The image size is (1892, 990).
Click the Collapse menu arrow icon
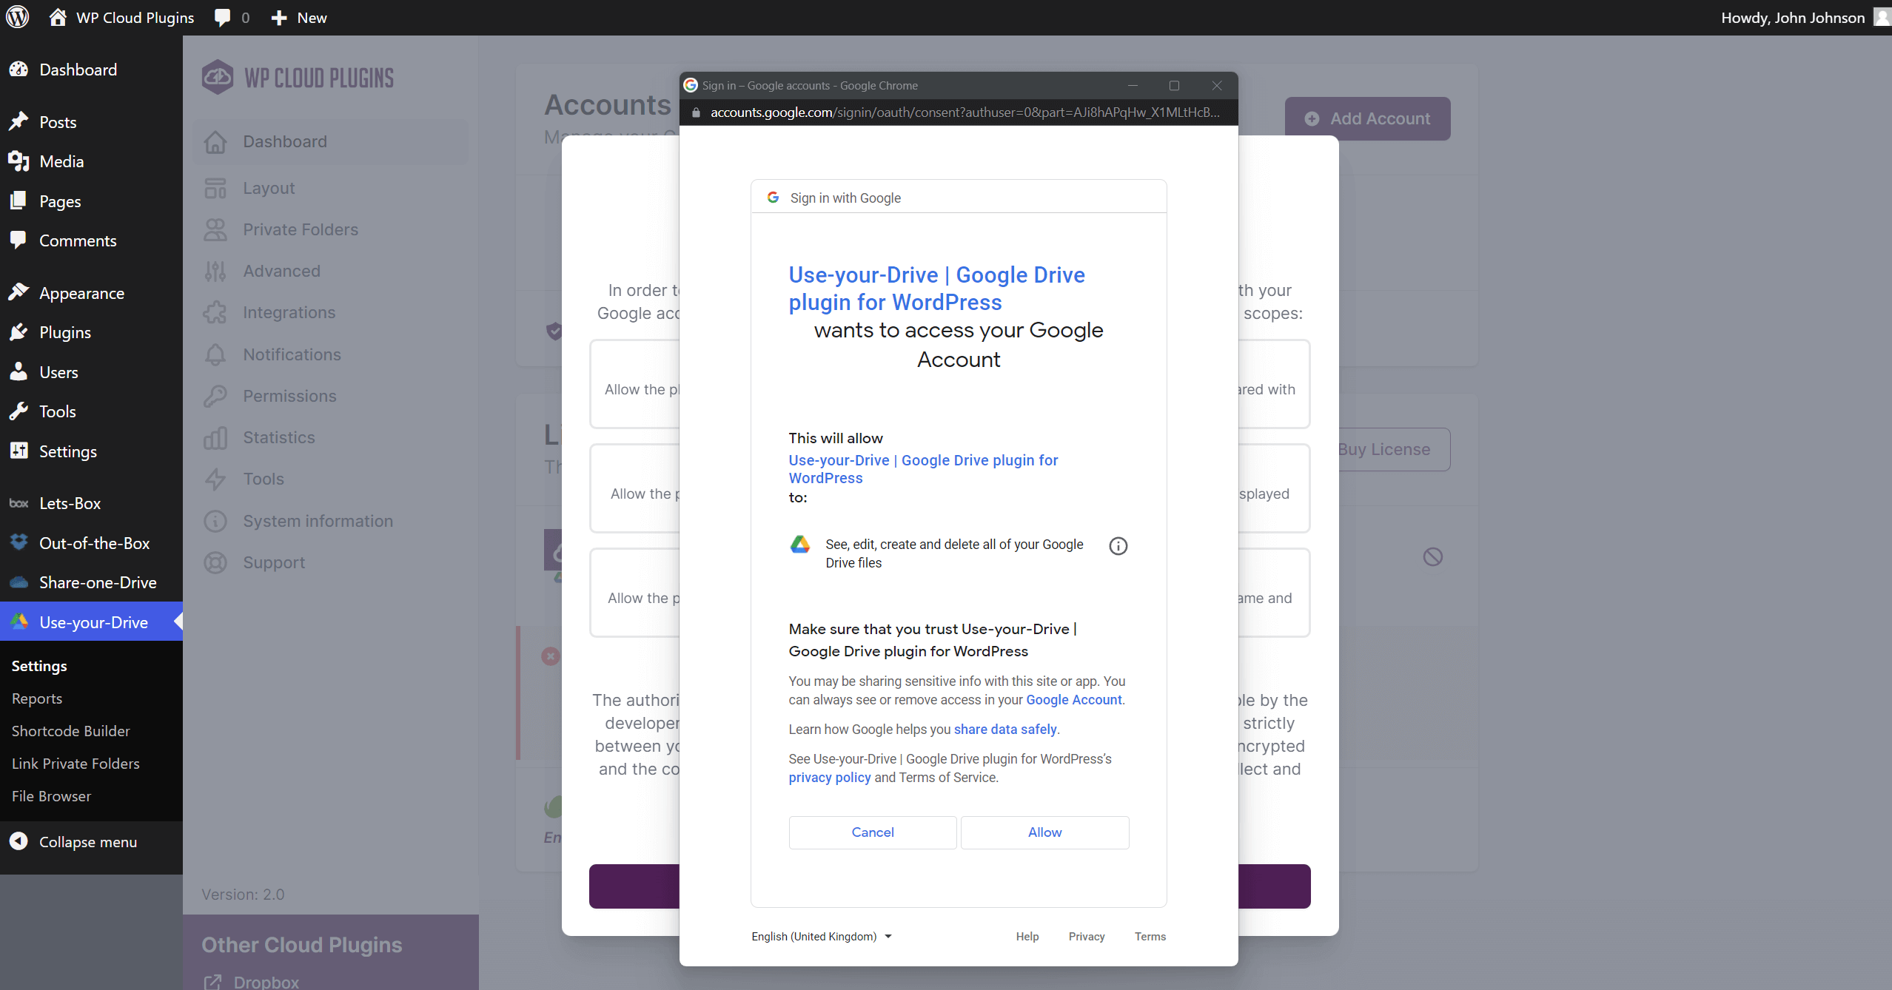click(x=19, y=841)
